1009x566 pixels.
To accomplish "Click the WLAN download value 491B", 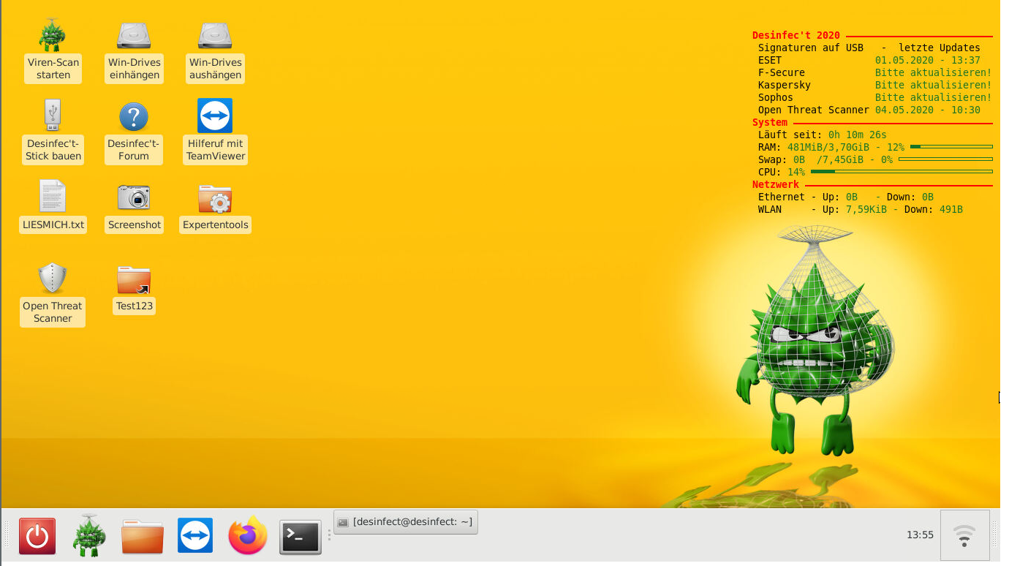I will pos(951,209).
